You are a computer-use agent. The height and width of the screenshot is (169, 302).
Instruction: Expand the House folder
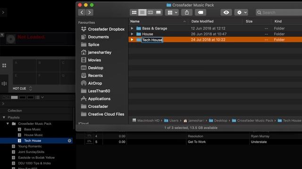tap(132, 34)
